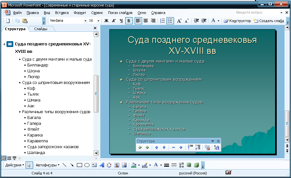This screenshot has width=291, height=178.
Task: Toggle numbered list
Action: (x=163, y=20)
